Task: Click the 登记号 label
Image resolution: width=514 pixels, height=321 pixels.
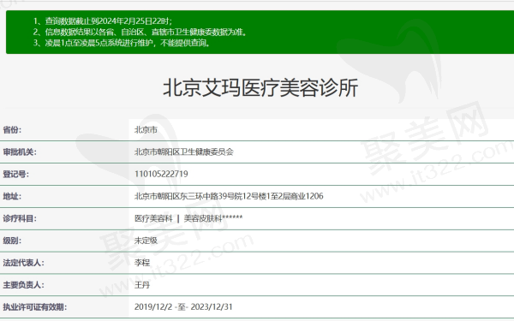Action: tap(15, 175)
